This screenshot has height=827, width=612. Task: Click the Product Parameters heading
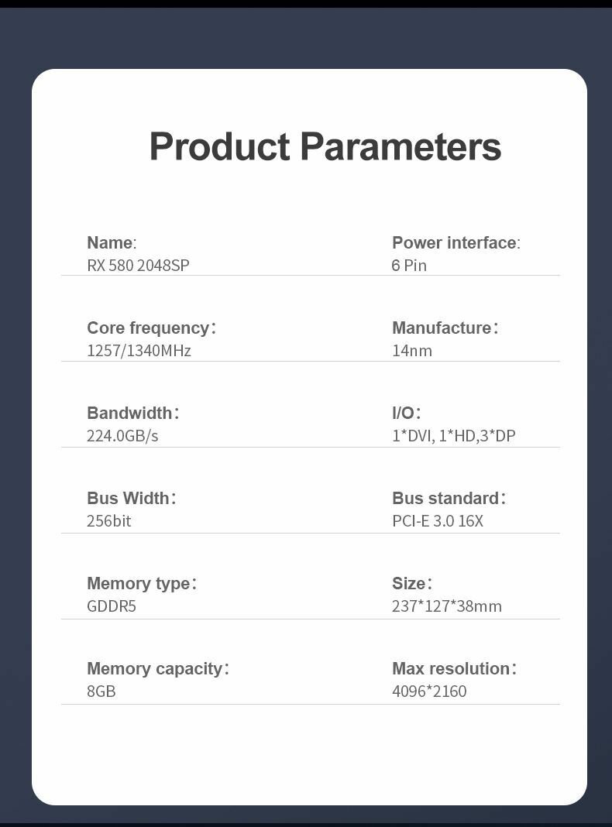pyautogui.click(x=325, y=146)
